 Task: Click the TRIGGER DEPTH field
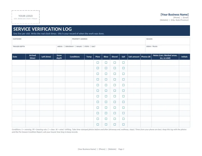[34, 49]
